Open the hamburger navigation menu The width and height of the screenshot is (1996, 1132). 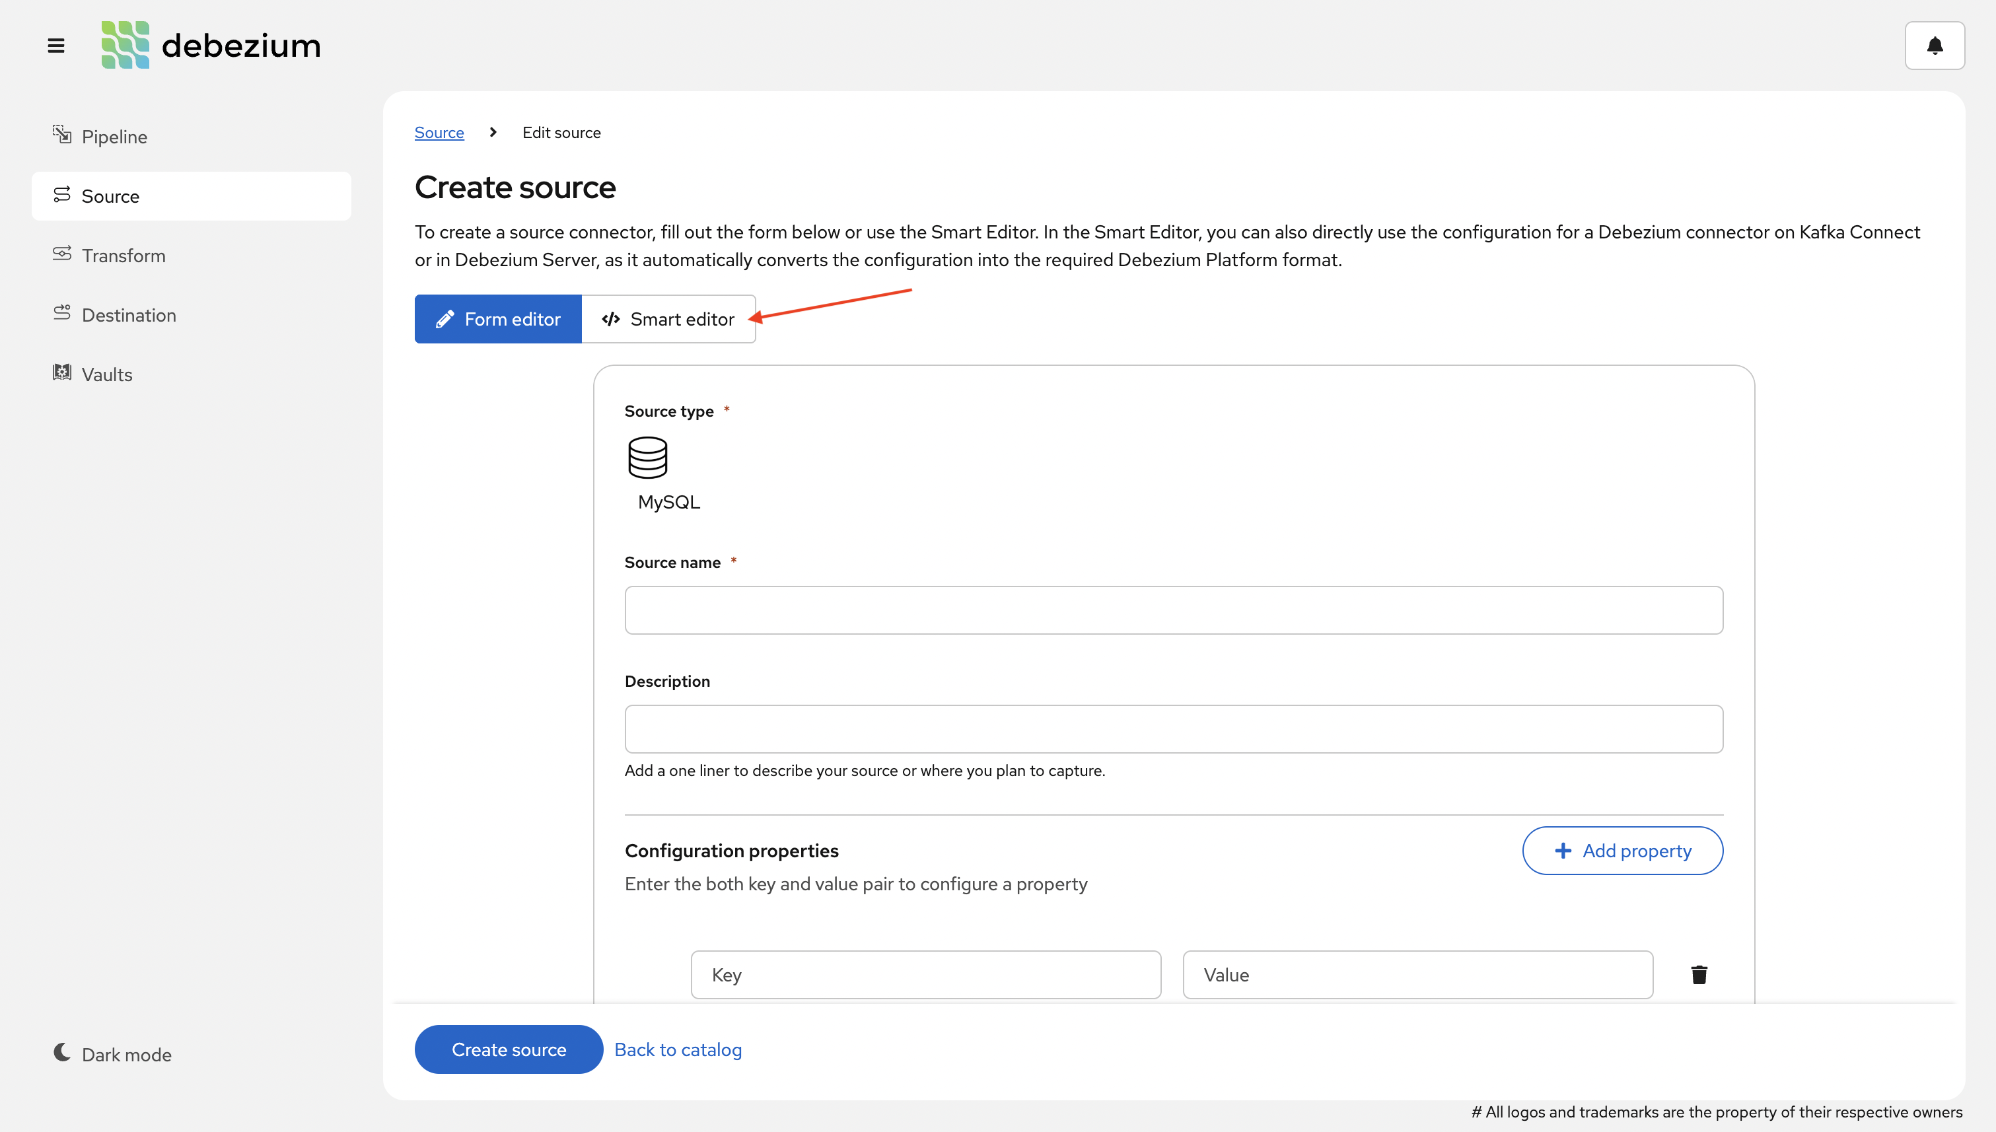pos(56,46)
